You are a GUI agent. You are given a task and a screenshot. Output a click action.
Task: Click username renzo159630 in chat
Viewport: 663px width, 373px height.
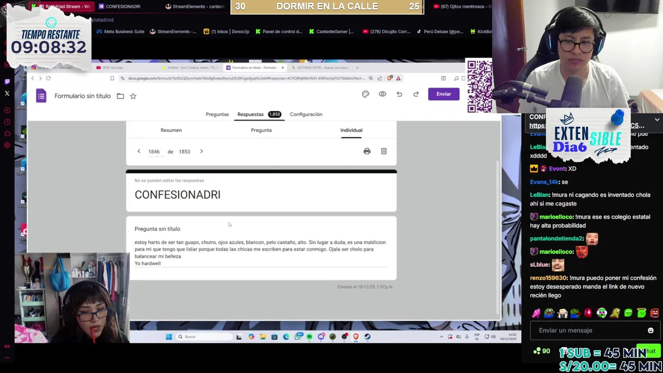549,278
